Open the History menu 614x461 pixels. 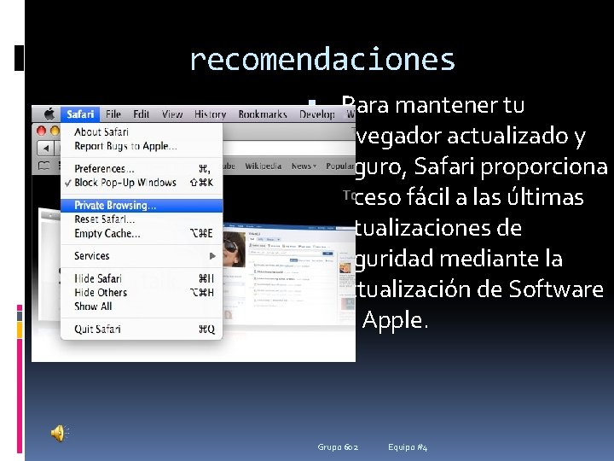(211, 114)
